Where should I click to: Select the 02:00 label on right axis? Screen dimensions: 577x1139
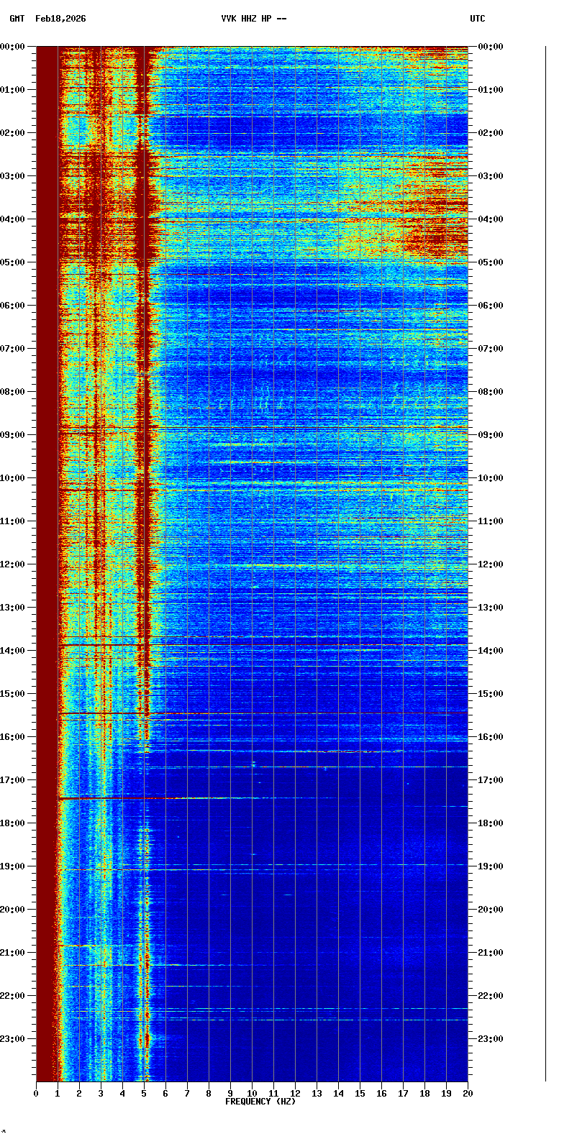[x=491, y=133]
